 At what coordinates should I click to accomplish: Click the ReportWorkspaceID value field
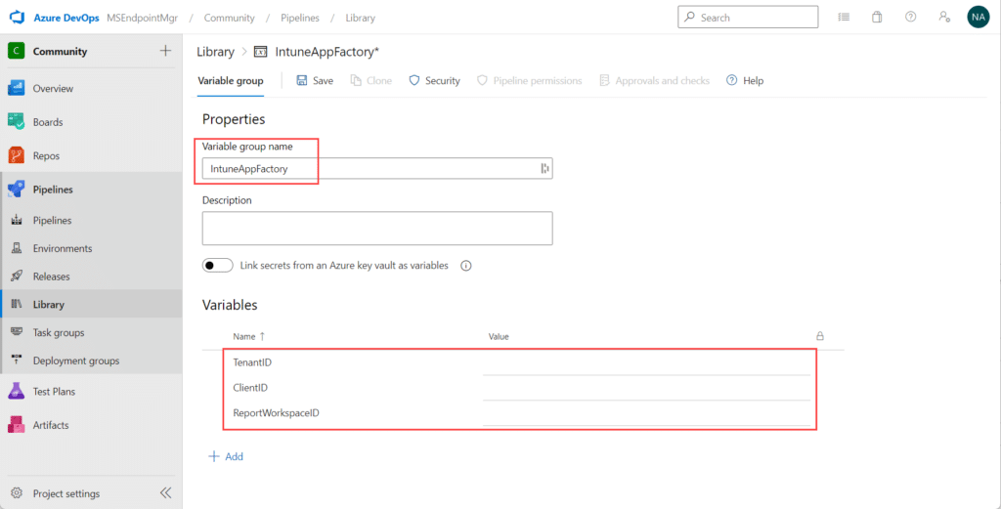646,412
